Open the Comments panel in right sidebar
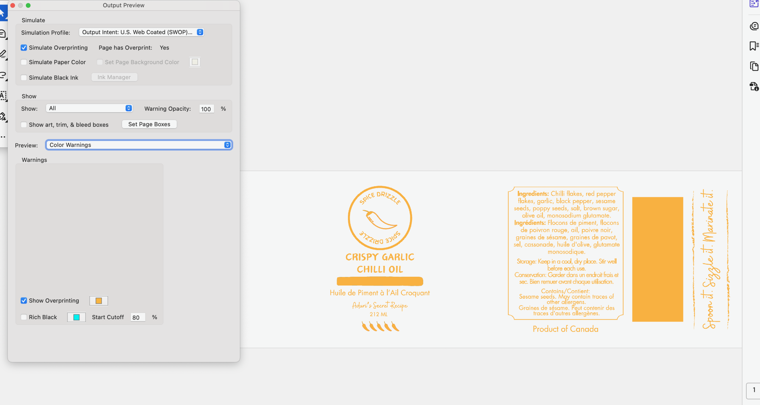 [x=754, y=26]
